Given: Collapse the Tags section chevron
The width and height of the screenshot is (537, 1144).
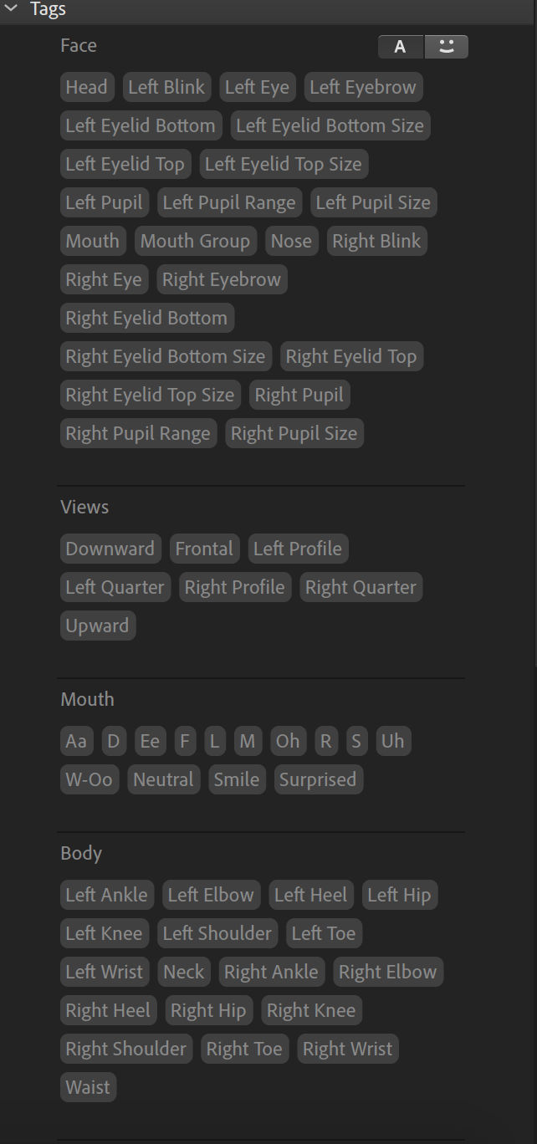Looking at the screenshot, I should point(12,9).
